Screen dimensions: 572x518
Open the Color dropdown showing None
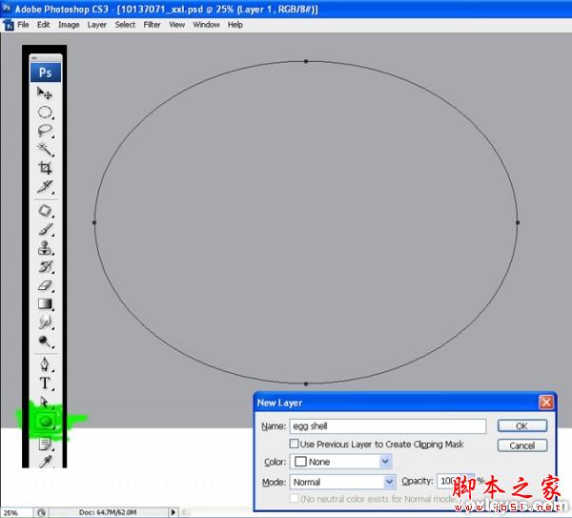[x=340, y=462]
